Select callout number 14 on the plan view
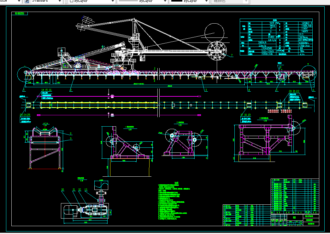This screenshot has width=330, height=234. coord(43,90)
